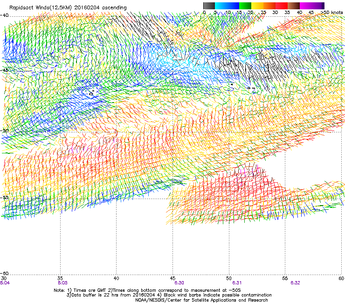Click the legend label '15'
The height and width of the screenshot is (303, 345).
coord(239,13)
